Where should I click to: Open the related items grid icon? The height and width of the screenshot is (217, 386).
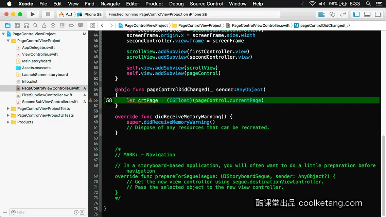(93, 25)
